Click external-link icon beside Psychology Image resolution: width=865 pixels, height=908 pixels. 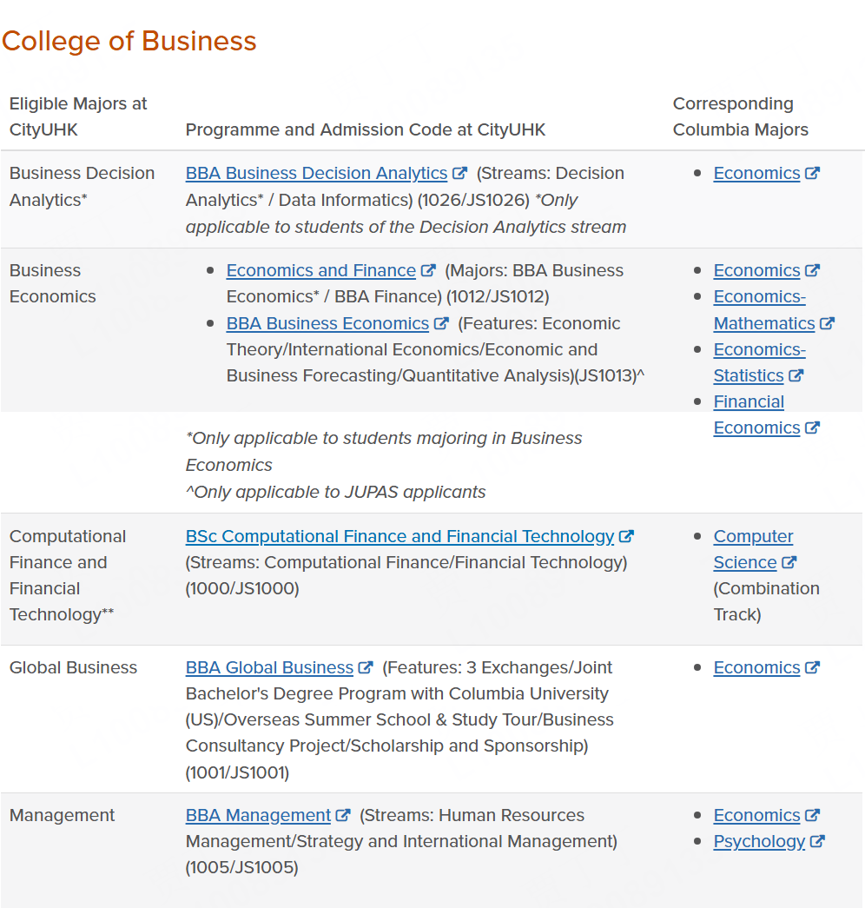817,841
